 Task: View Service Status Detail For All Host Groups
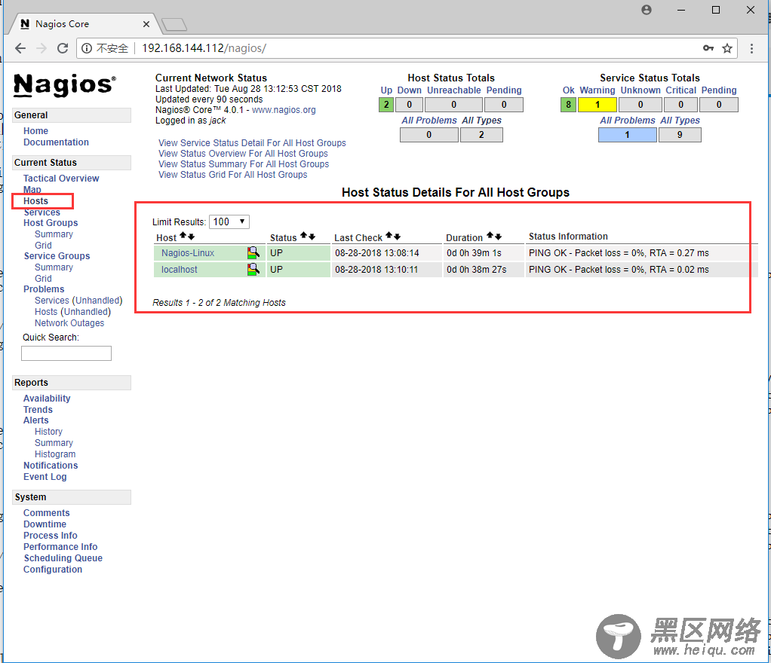pyautogui.click(x=252, y=143)
